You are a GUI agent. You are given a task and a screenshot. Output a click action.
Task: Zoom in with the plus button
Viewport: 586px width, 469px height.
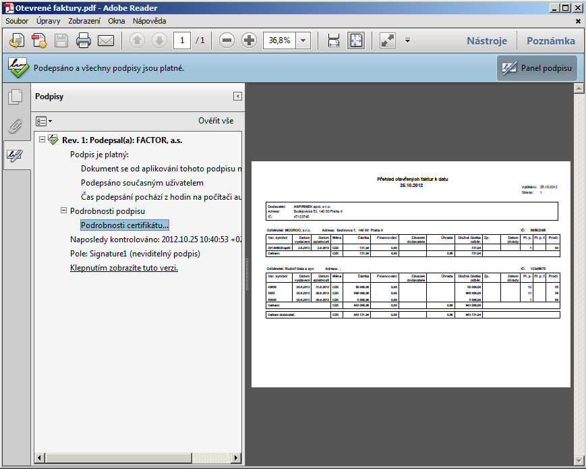pos(250,40)
